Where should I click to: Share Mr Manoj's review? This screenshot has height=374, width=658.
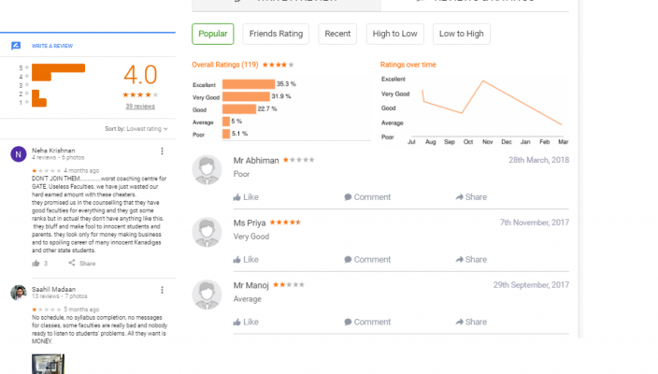(471, 322)
